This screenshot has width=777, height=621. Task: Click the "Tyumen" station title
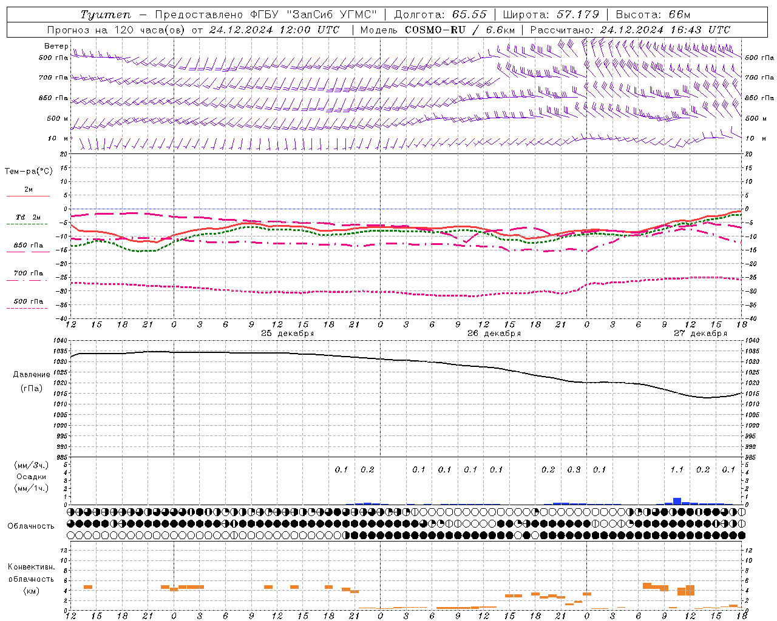106,15
